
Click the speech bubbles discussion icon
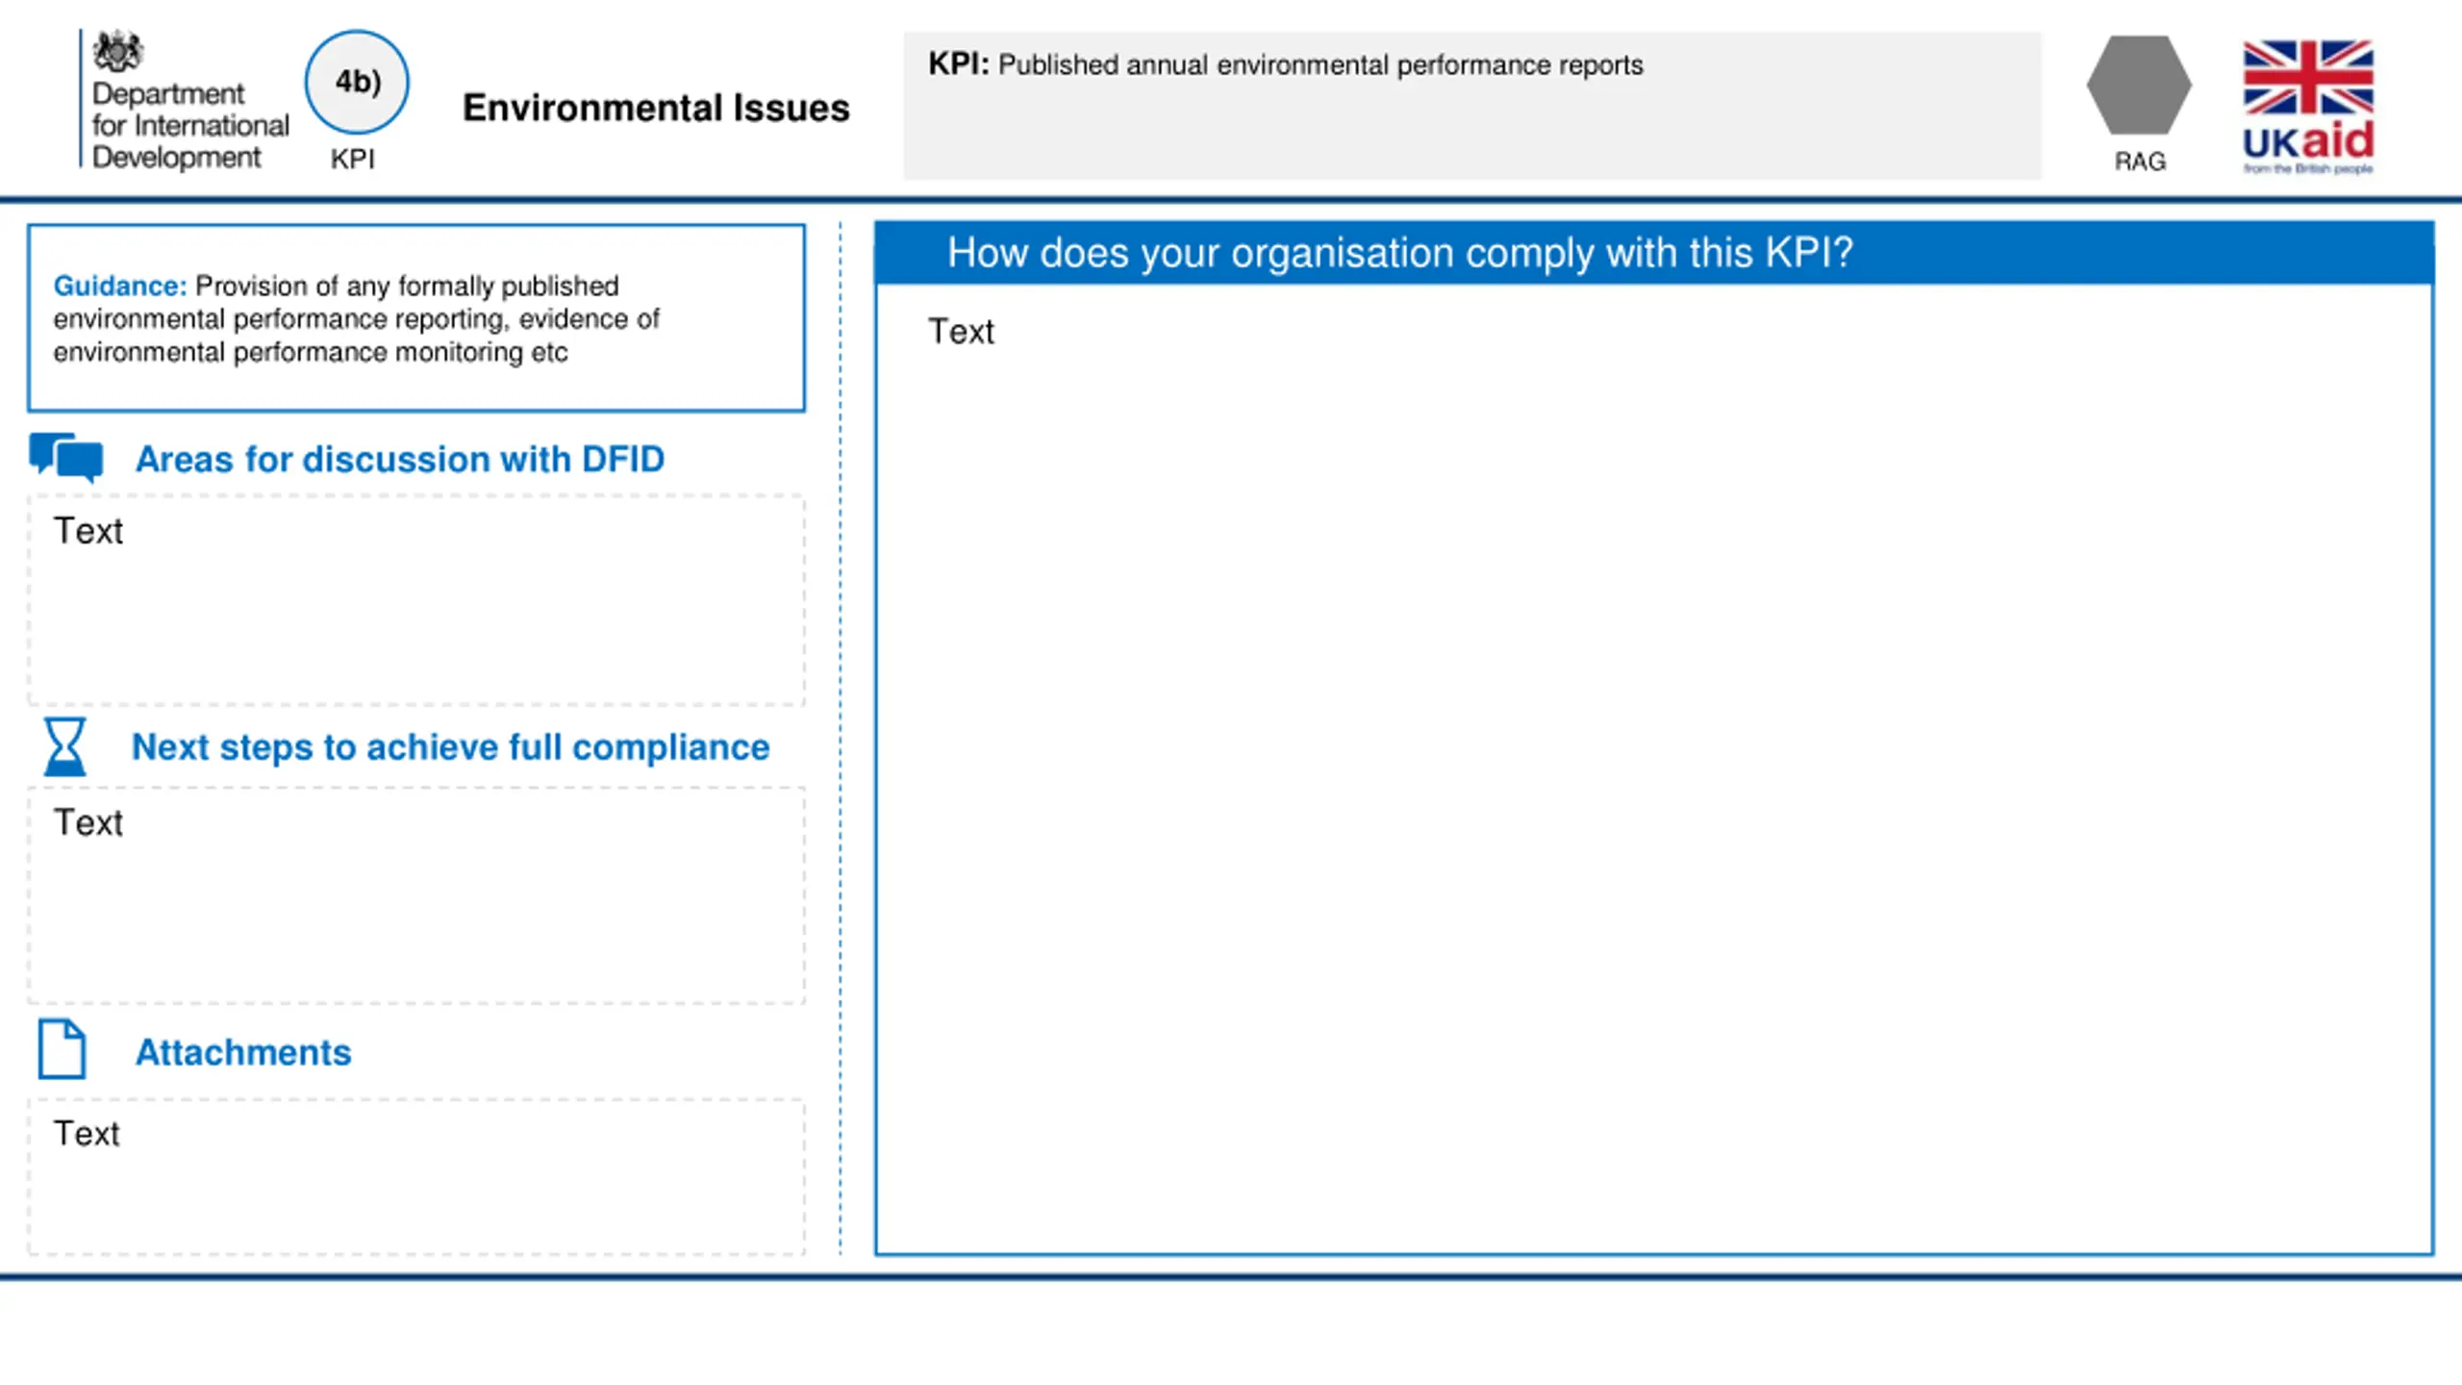point(66,458)
